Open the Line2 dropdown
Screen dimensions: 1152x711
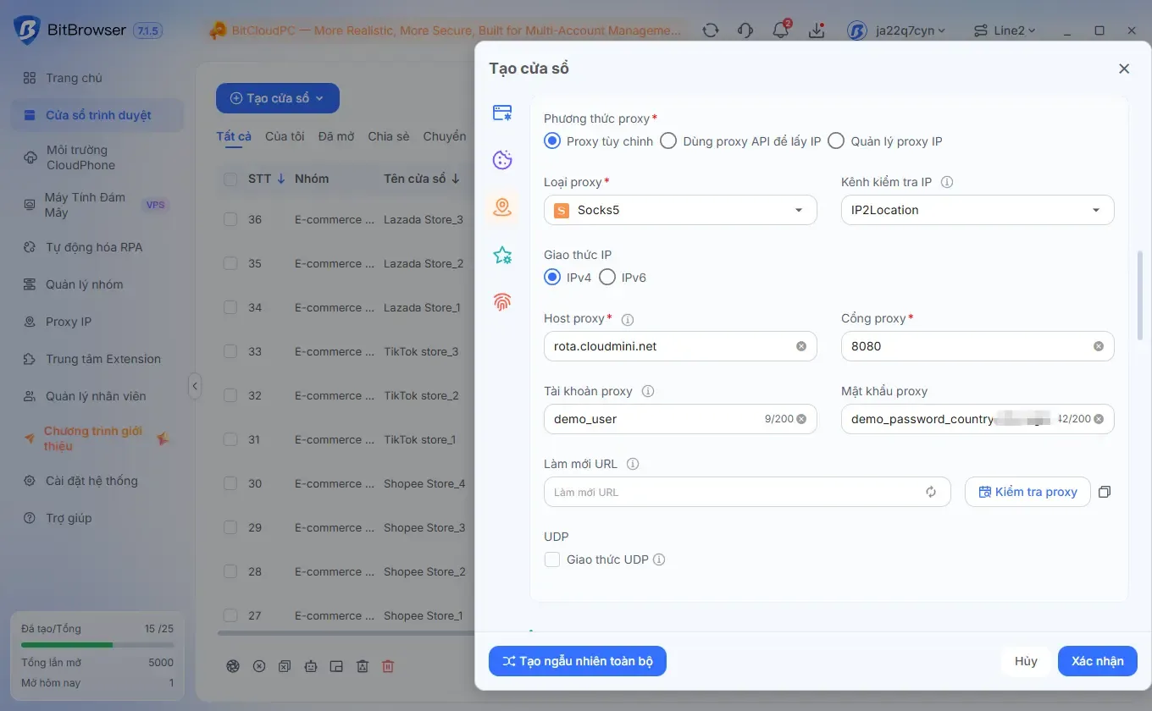(x=1005, y=30)
